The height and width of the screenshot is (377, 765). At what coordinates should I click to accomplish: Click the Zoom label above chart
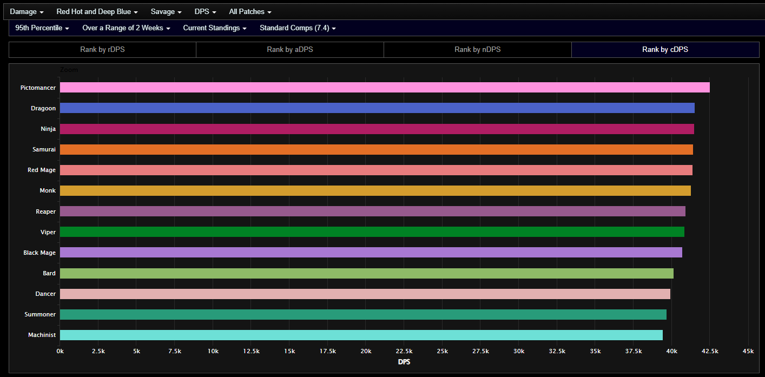69,70
